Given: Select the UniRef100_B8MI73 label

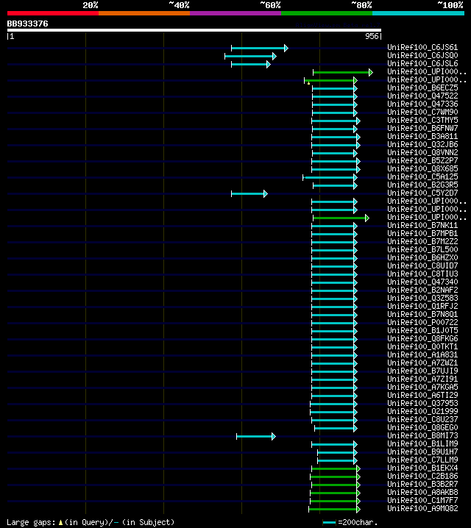Looking at the screenshot, I should pyautogui.click(x=422, y=435).
